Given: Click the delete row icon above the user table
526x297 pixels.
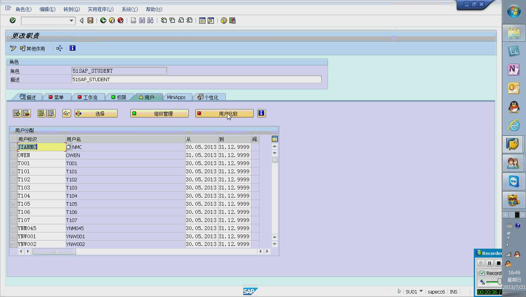Looking at the screenshot, I should [x=26, y=113].
